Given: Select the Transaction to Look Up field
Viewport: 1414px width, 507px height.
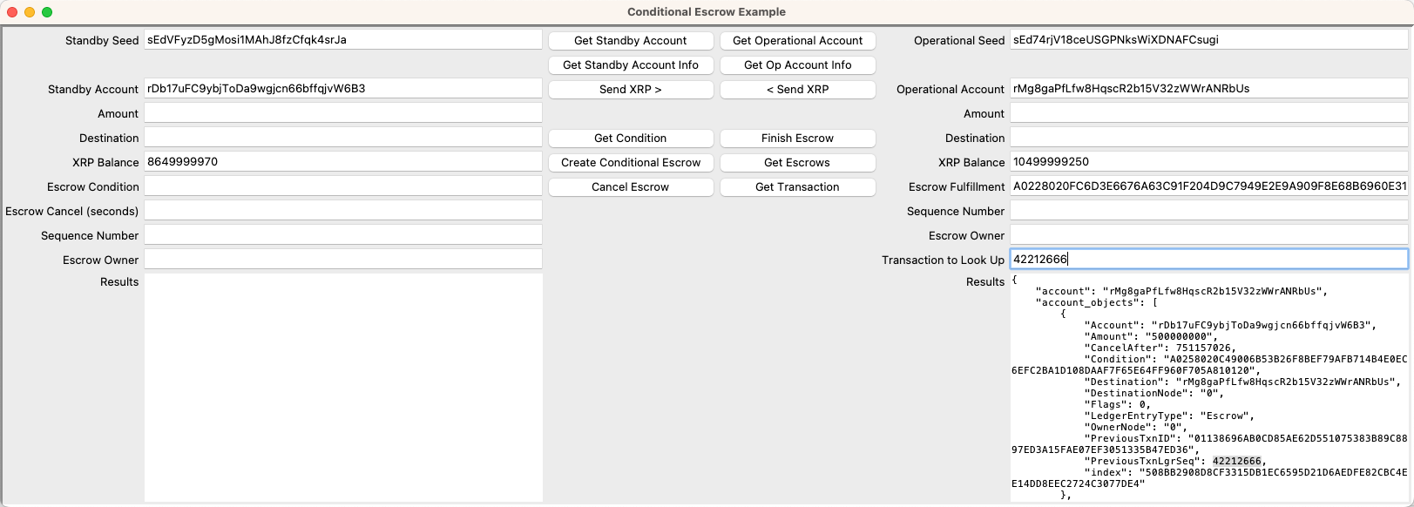Looking at the screenshot, I should click(1208, 259).
